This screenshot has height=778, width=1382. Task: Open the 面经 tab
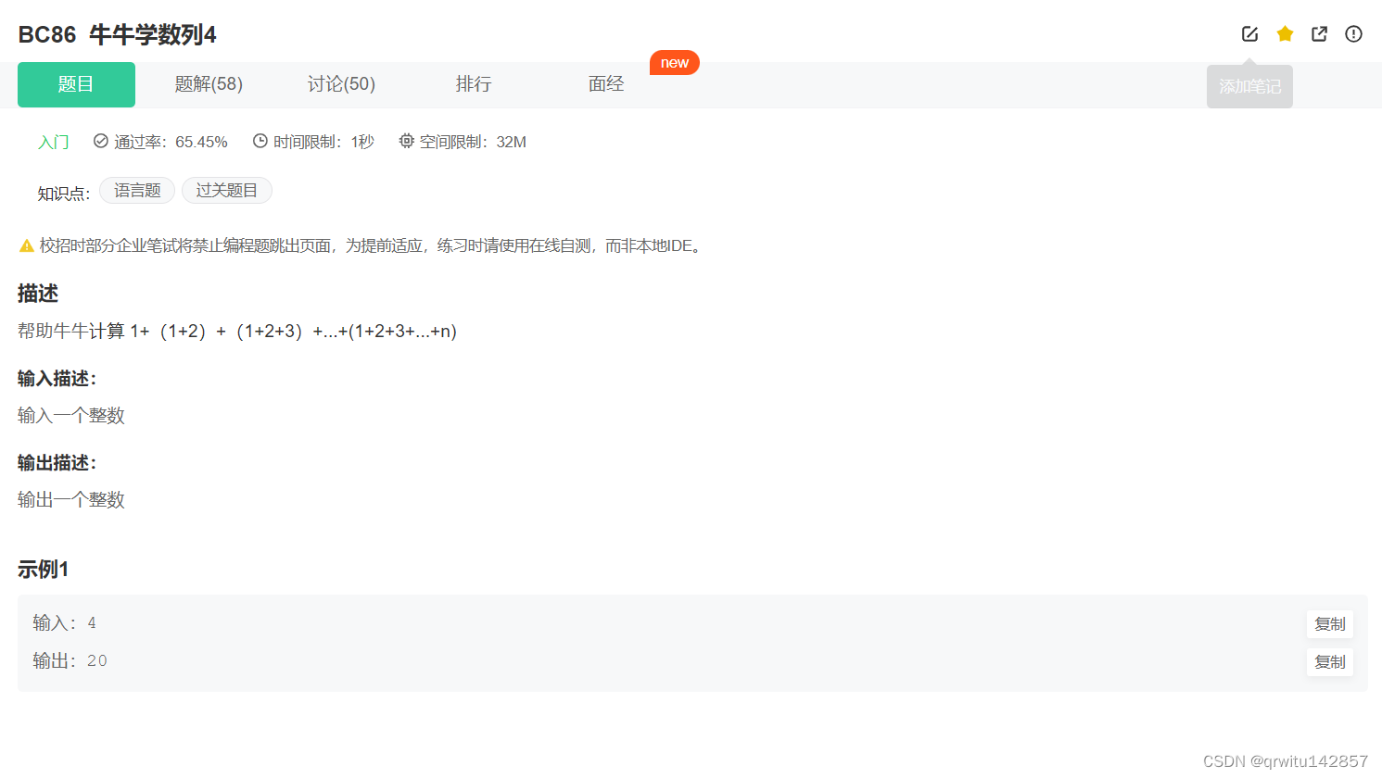pos(606,84)
